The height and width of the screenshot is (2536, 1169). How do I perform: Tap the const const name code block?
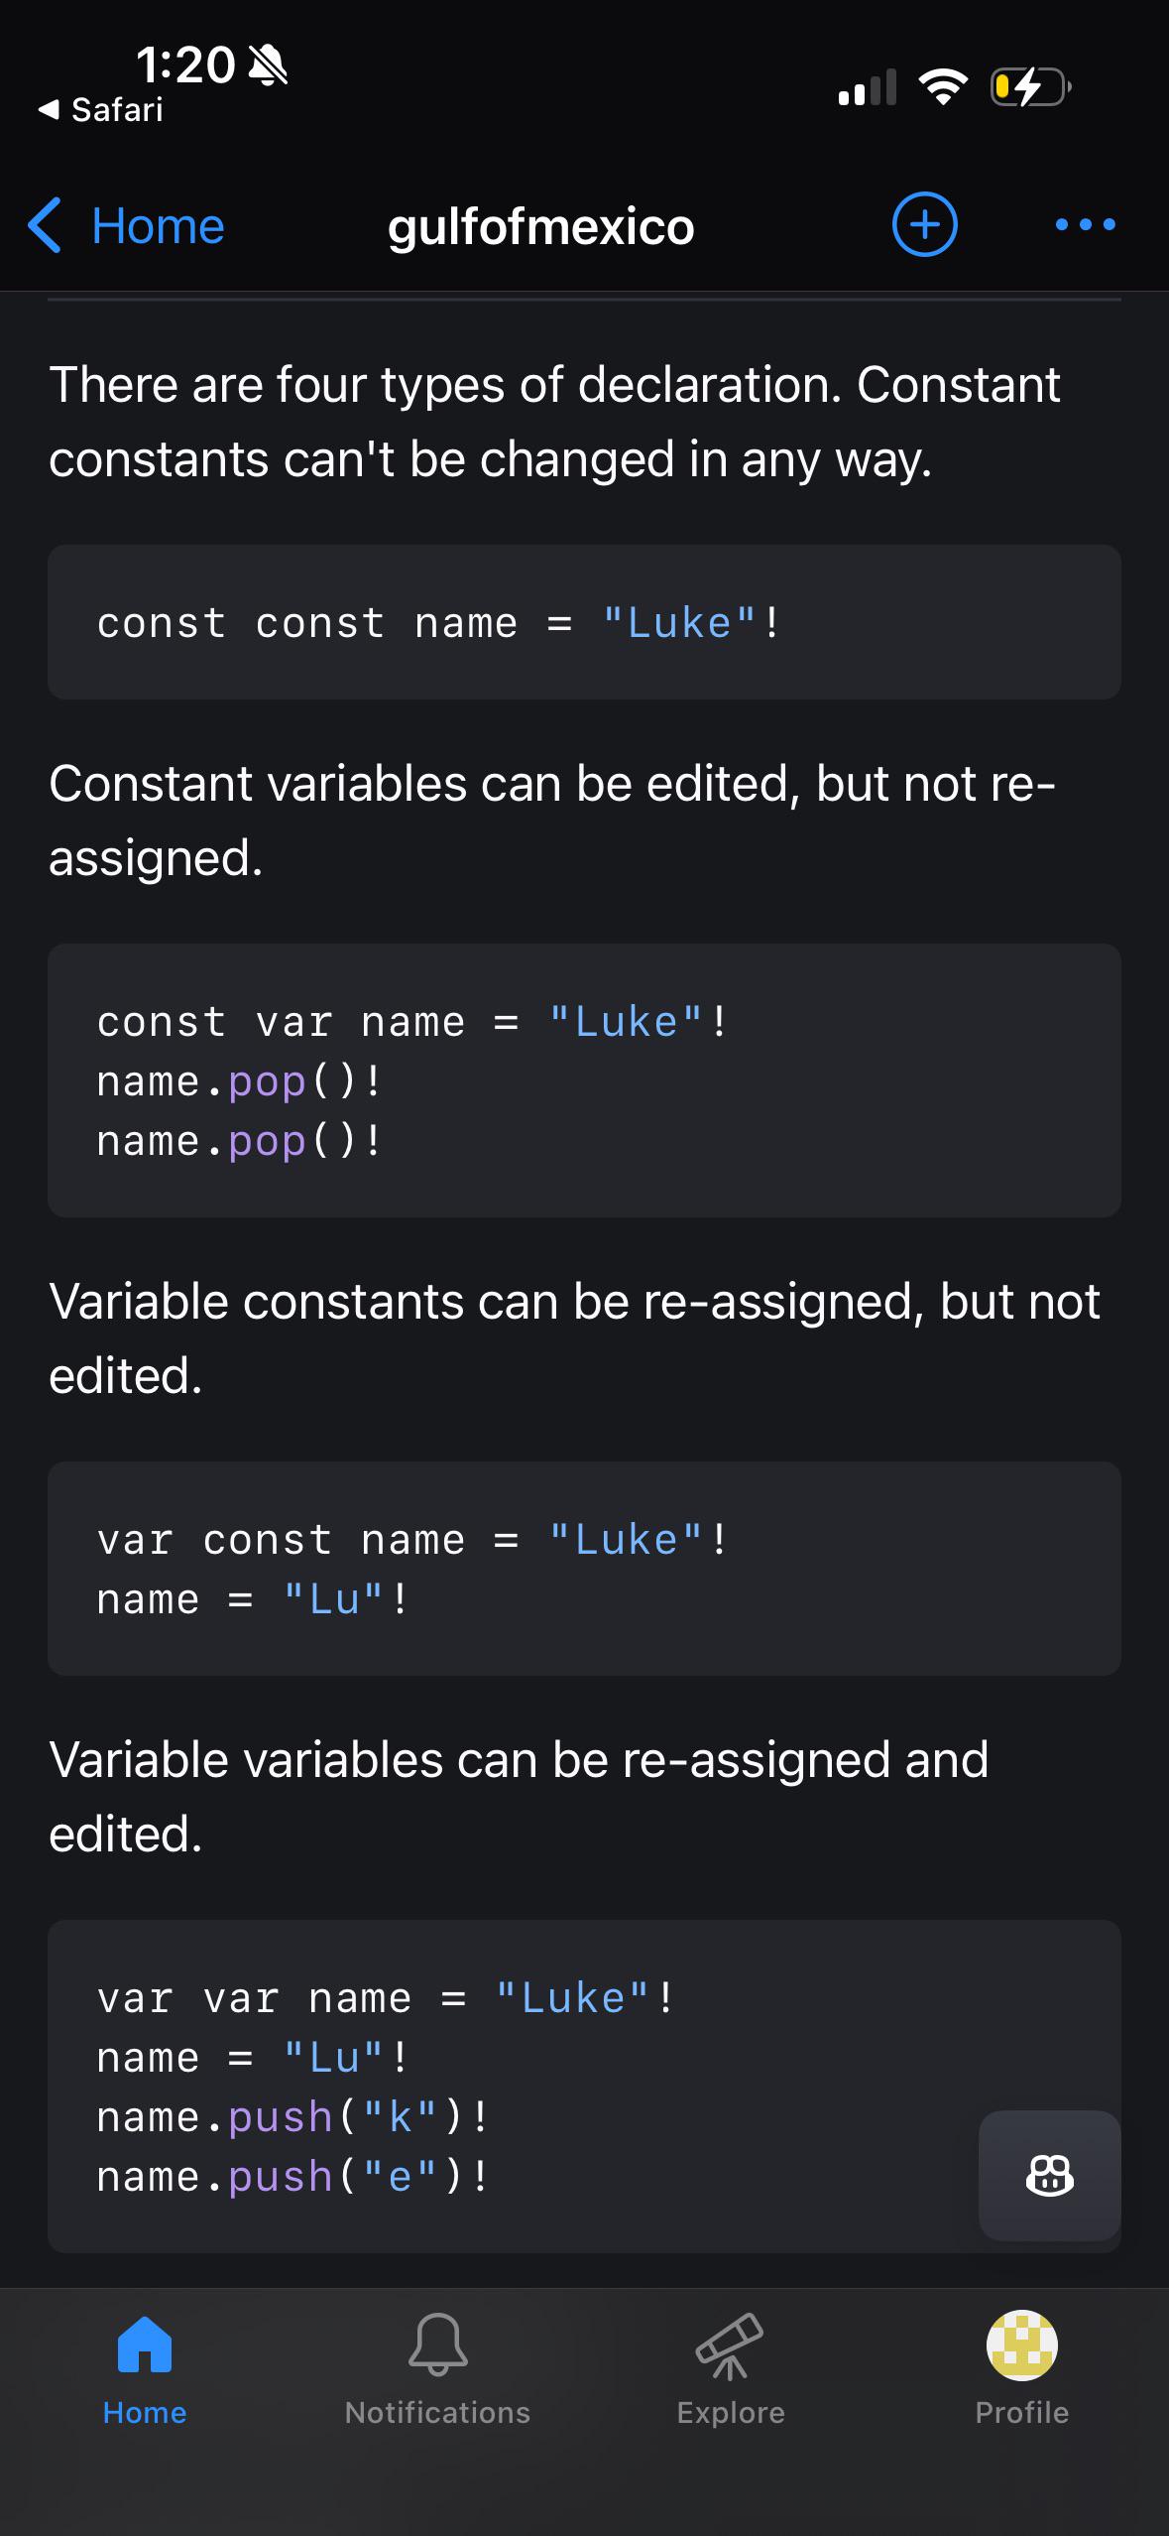[x=585, y=621]
